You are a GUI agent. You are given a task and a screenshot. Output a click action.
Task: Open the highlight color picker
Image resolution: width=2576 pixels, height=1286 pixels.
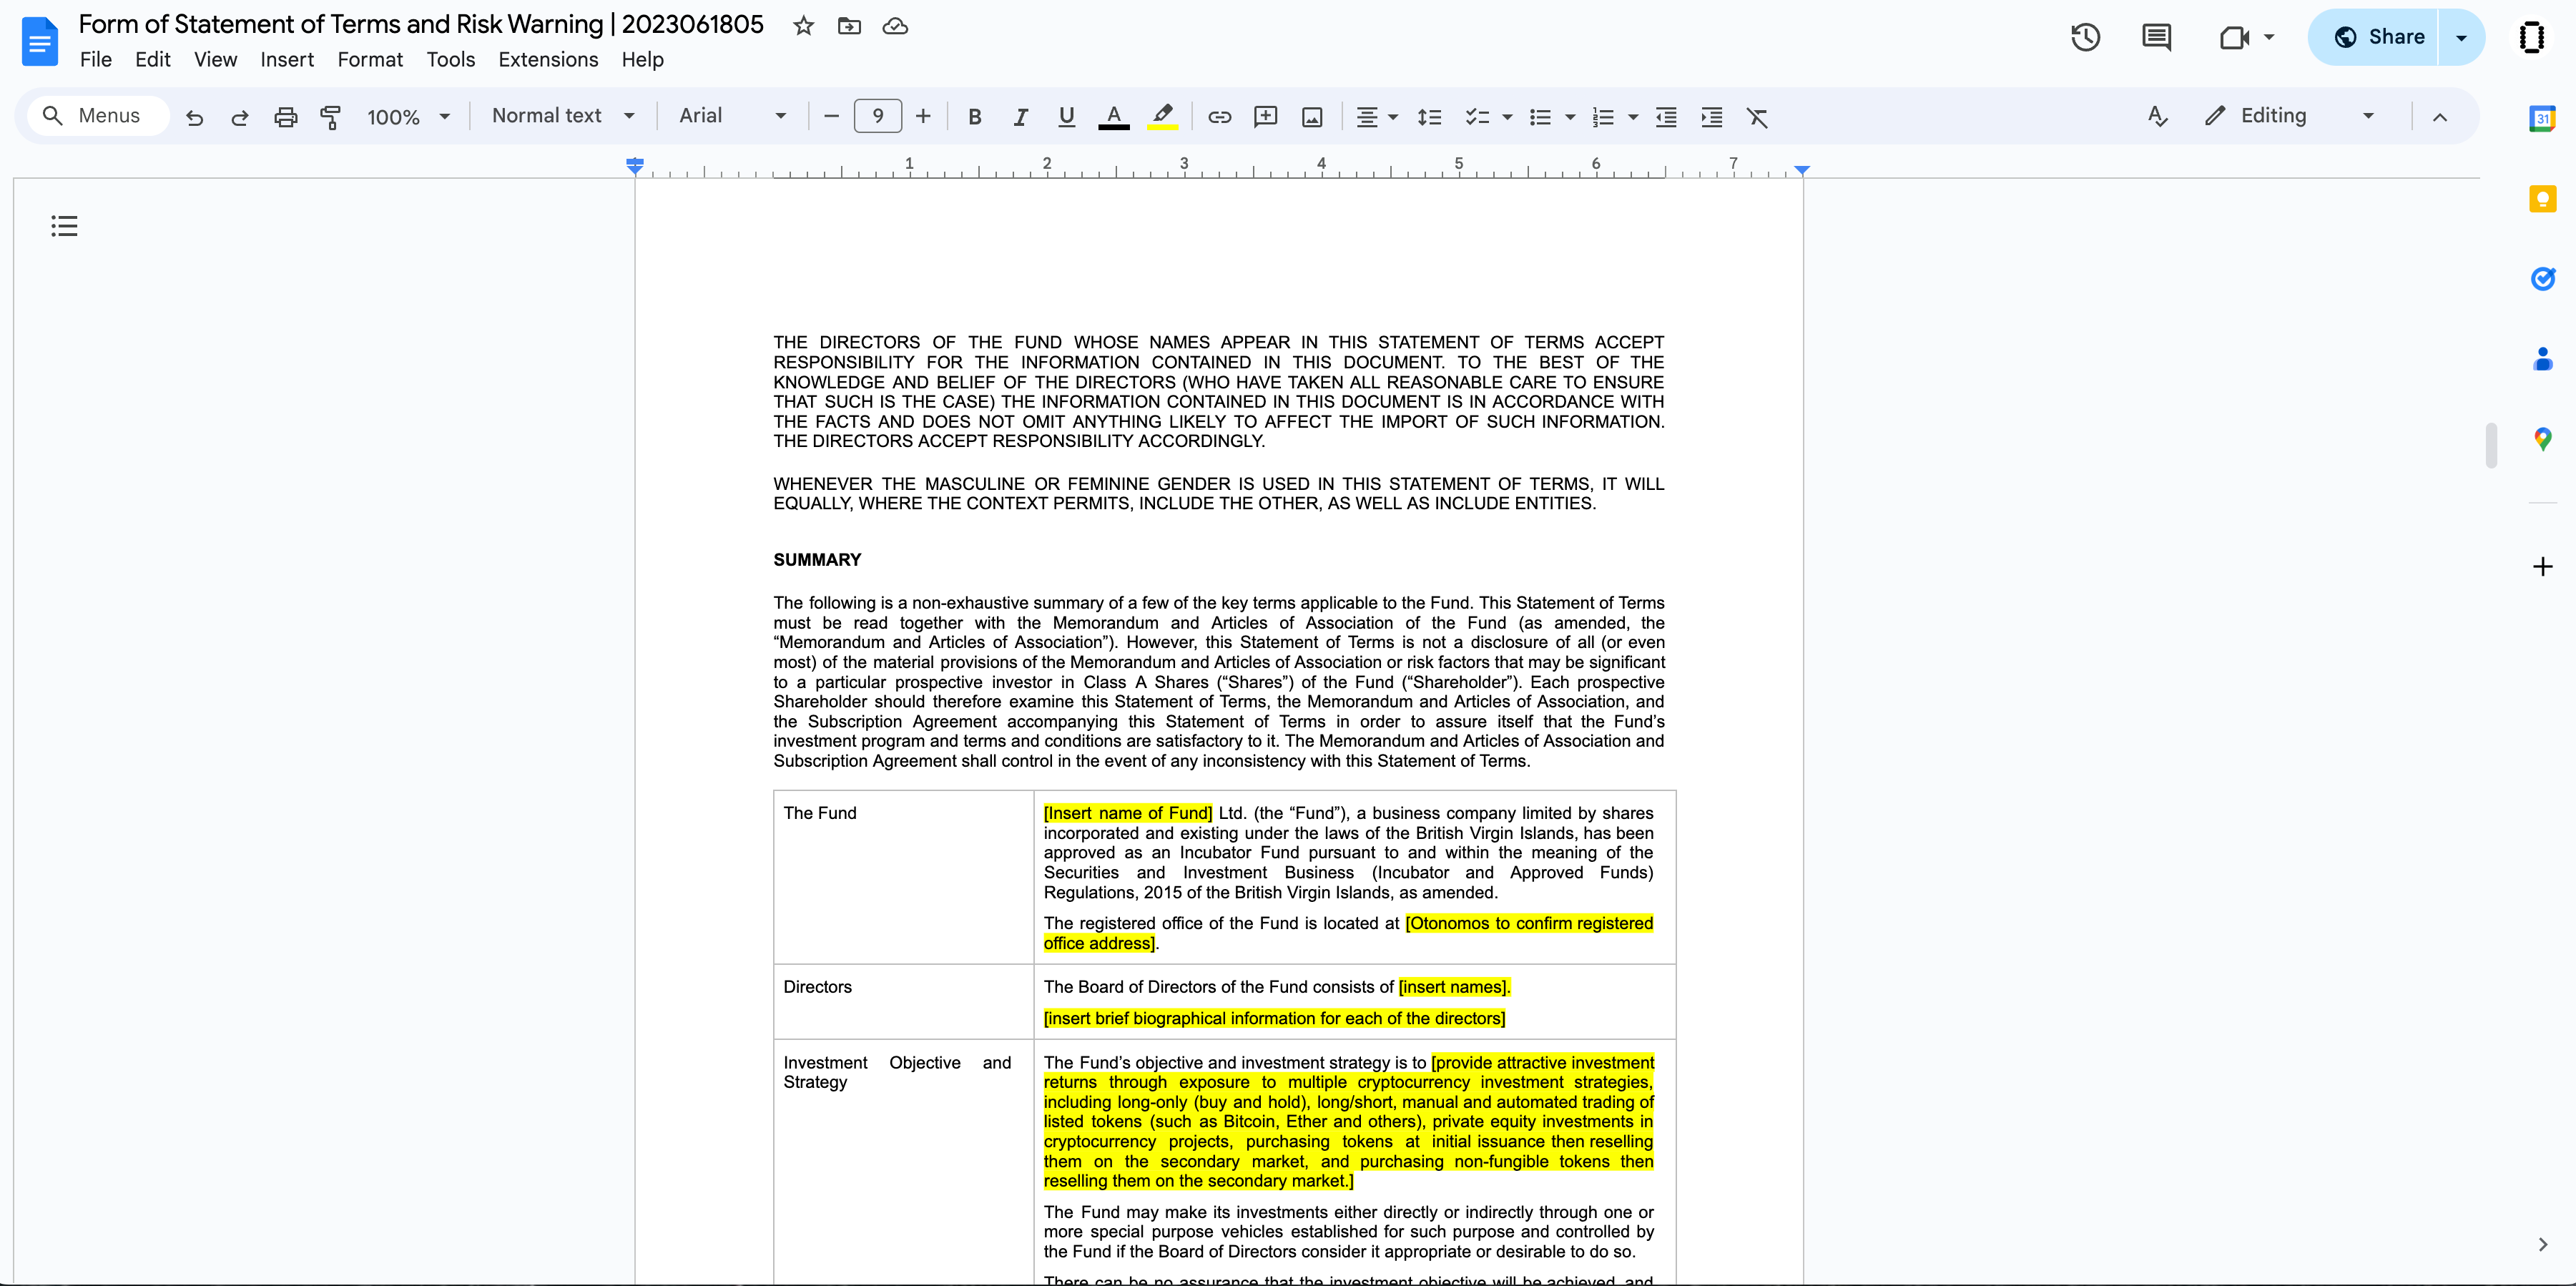click(1162, 117)
